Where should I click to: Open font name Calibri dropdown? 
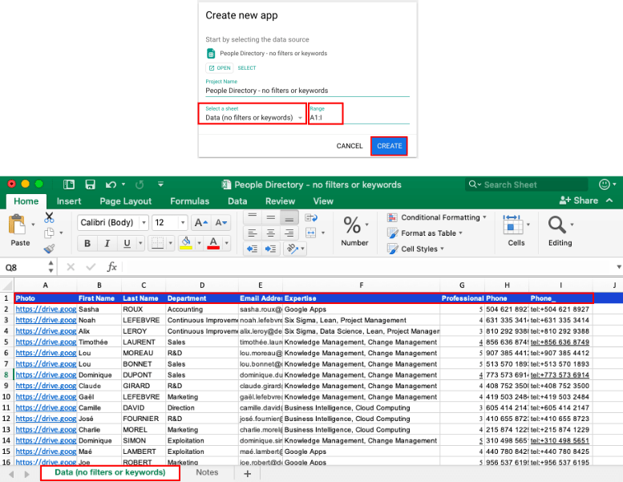point(144,222)
